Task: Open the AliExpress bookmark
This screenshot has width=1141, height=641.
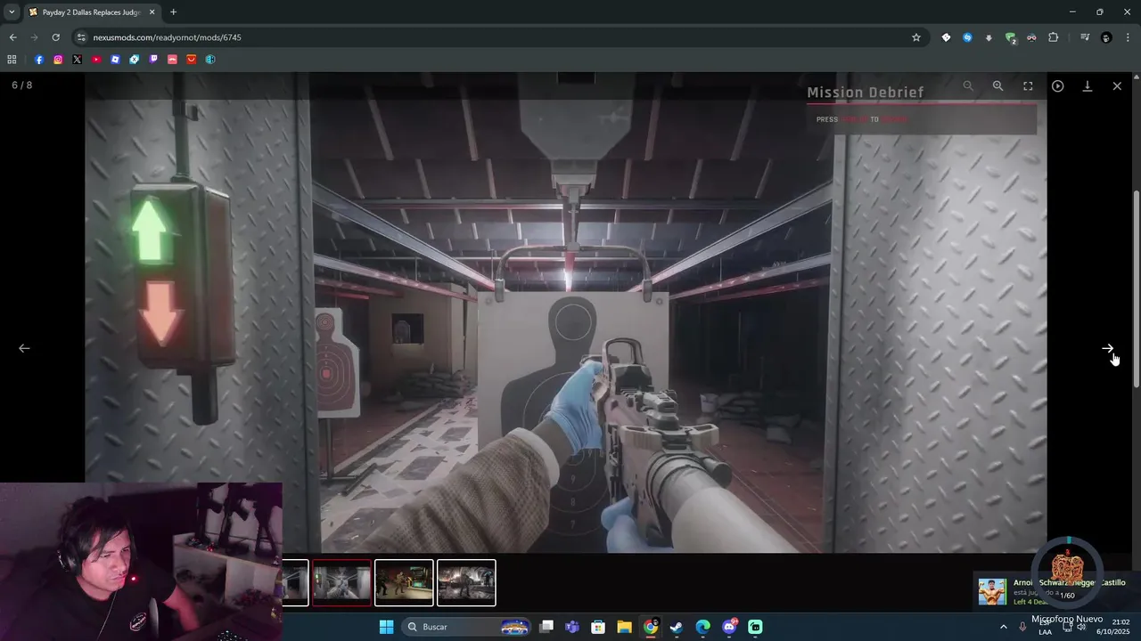Action: tap(192, 60)
